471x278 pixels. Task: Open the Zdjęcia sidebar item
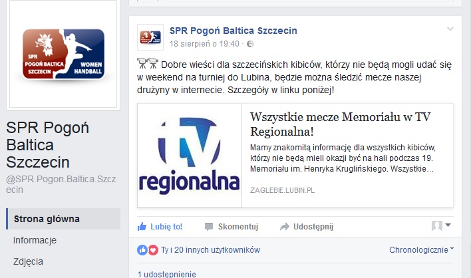point(28,261)
